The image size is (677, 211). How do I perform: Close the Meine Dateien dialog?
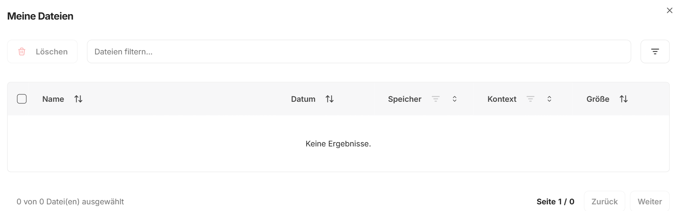point(670,11)
